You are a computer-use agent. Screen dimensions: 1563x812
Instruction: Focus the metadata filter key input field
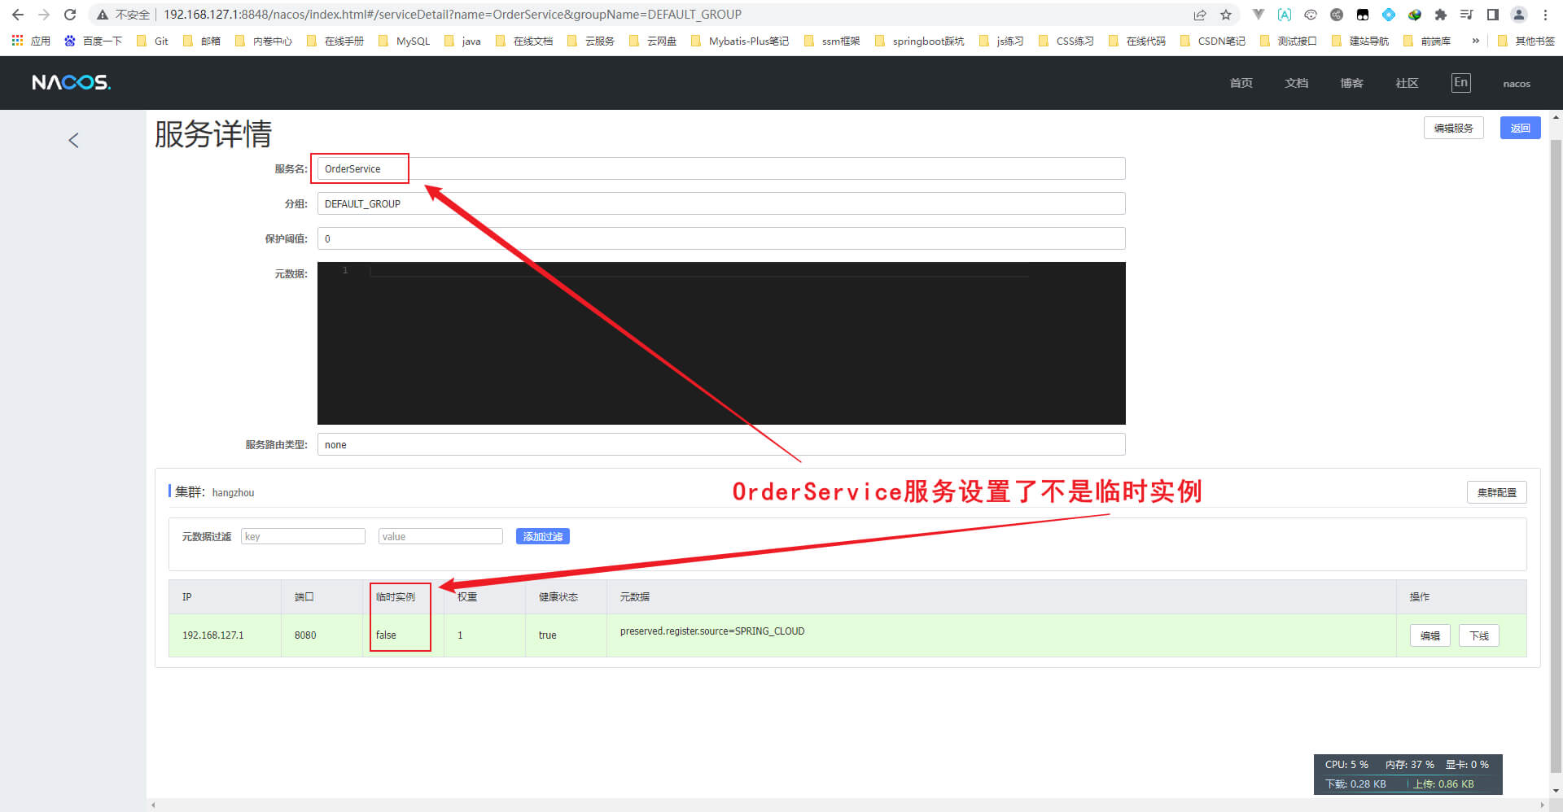[x=303, y=536]
